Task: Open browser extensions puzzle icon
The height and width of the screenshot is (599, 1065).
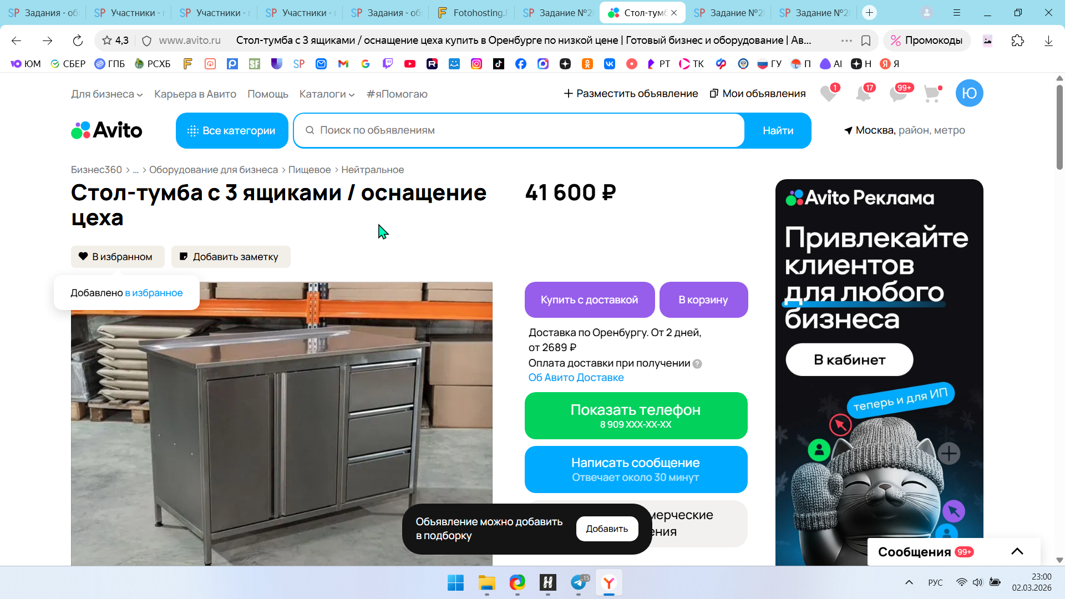Action: pyautogui.click(x=1018, y=40)
